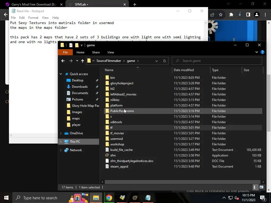This screenshot has height=203, width=271.
Task: Open Chrome from the taskbar
Action: coord(109,198)
